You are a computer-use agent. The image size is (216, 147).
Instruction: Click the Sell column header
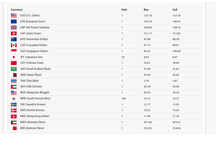[x=175, y=10]
